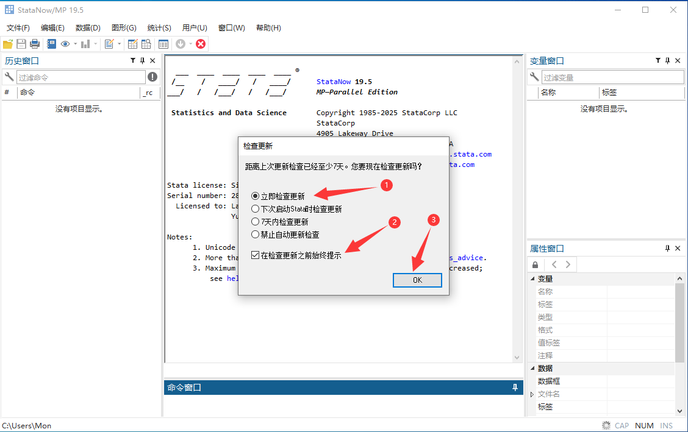Click the filter funnel in Variables window header
This screenshot has height=432, width=688.
[658, 60]
